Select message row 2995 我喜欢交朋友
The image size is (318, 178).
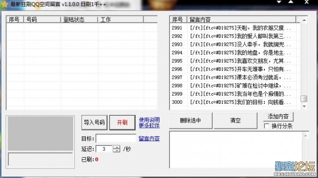coord(235,61)
